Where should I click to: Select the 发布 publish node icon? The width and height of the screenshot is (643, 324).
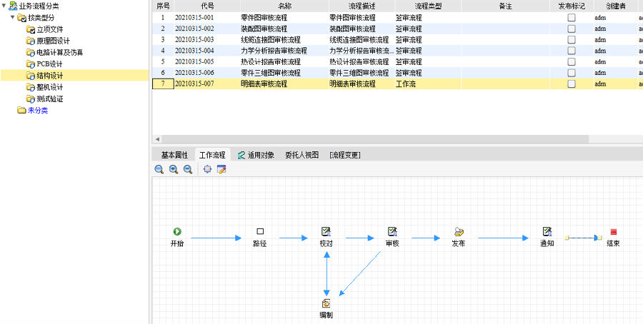[459, 232]
